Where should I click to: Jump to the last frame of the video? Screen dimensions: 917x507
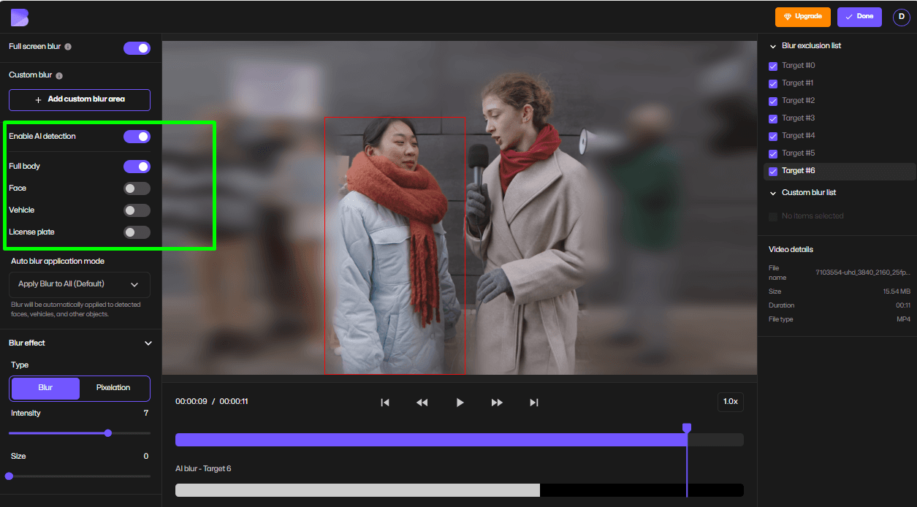tap(533, 402)
